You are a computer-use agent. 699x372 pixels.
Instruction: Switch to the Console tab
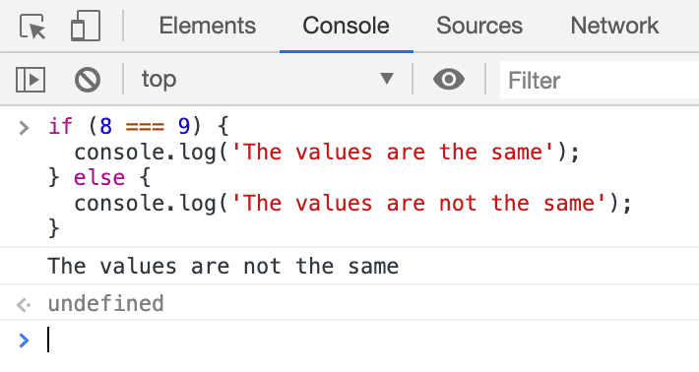(346, 26)
